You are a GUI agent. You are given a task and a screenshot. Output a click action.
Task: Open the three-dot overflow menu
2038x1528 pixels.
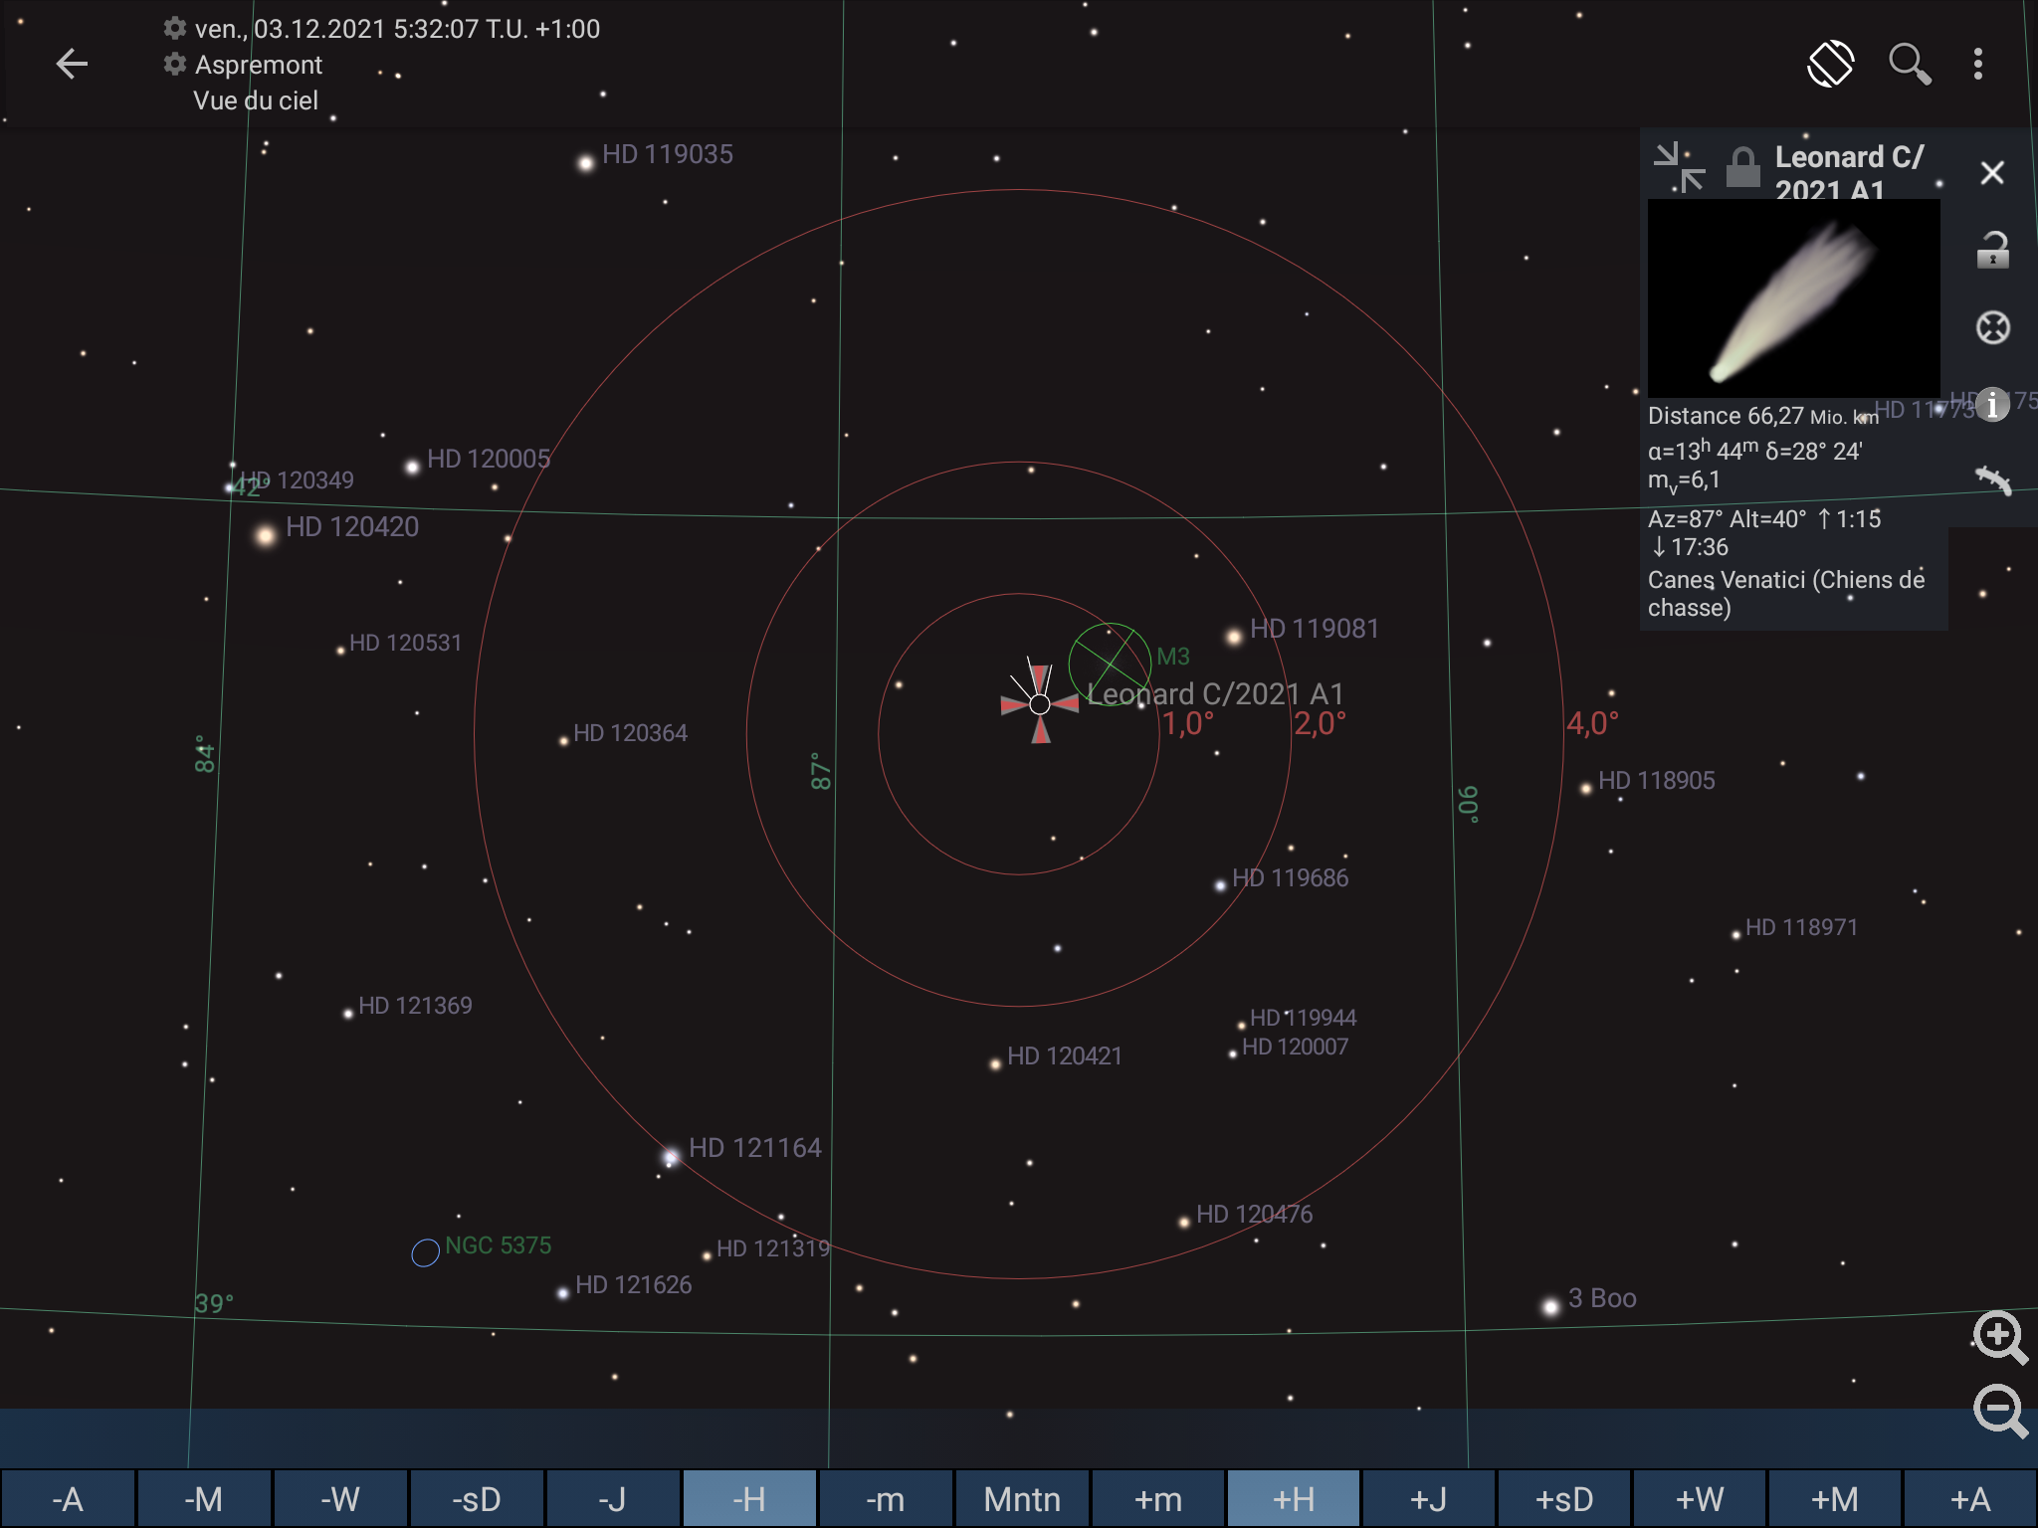pos(1977,65)
